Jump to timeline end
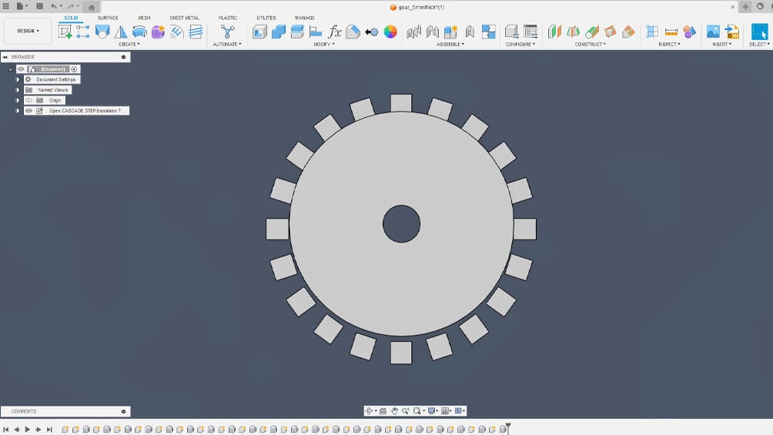This screenshot has width=773, height=435. [x=49, y=430]
